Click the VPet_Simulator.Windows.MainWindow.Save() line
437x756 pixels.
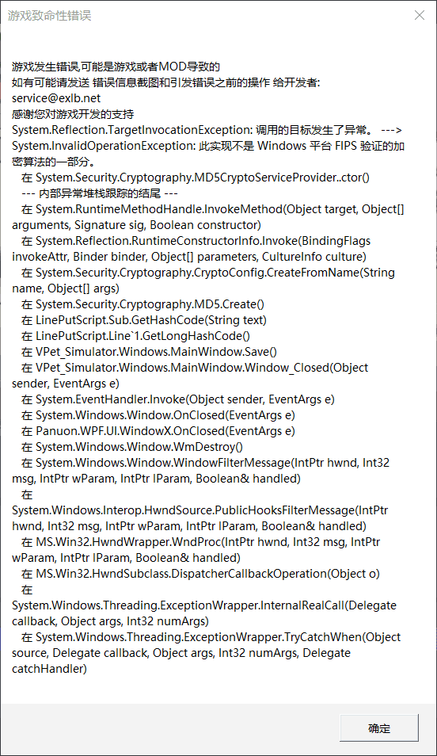(x=149, y=352)
